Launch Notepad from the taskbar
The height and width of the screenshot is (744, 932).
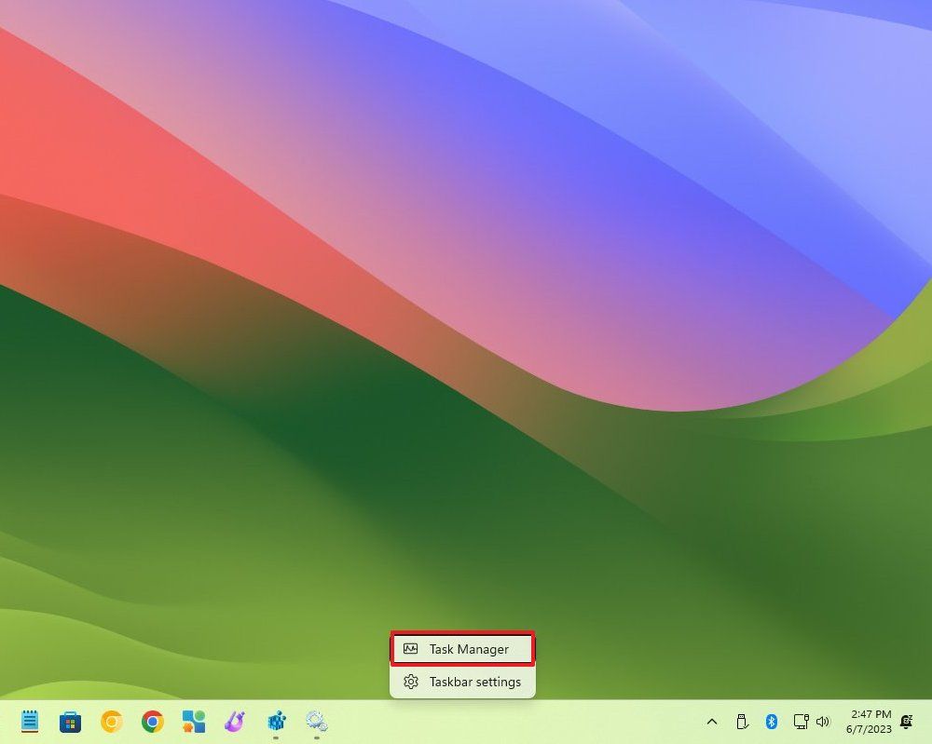[29, 722]
